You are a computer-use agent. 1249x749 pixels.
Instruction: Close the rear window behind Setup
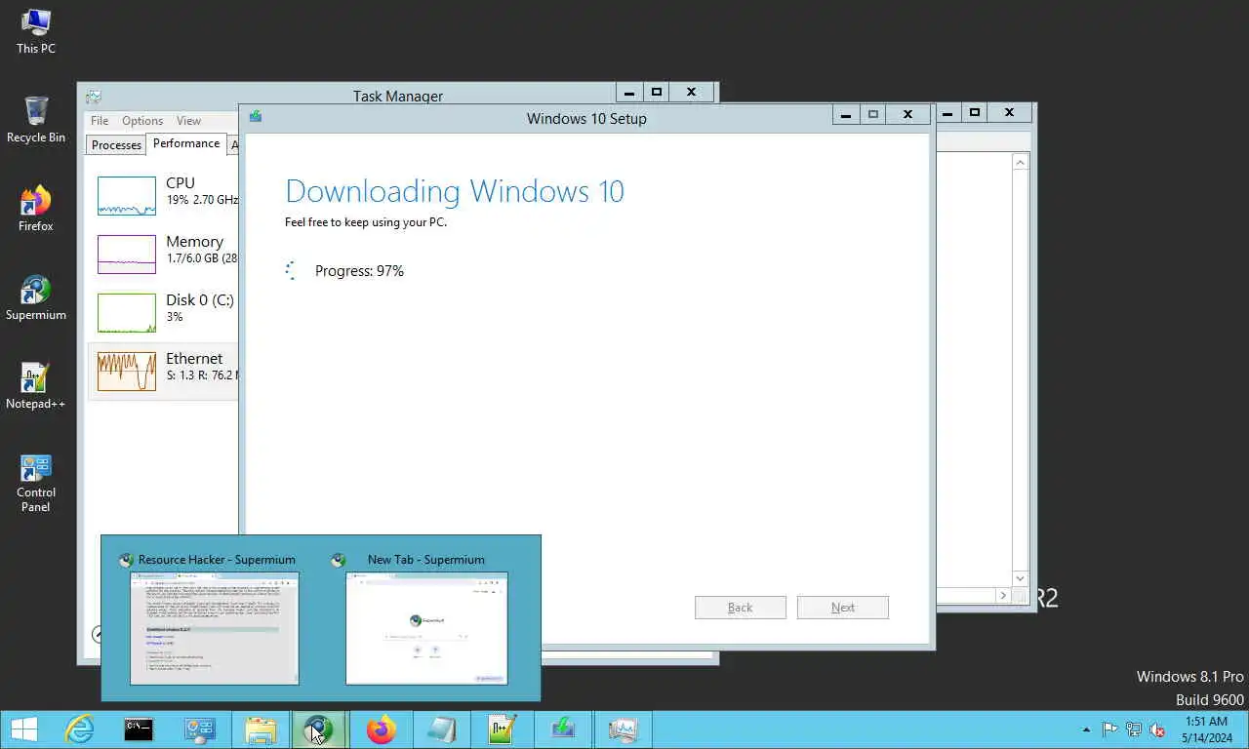click(1010, 112)
